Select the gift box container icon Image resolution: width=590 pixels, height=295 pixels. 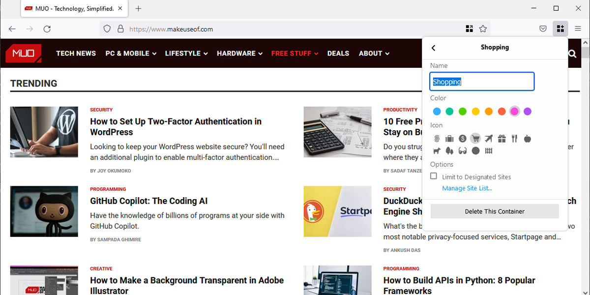point(501,139)
